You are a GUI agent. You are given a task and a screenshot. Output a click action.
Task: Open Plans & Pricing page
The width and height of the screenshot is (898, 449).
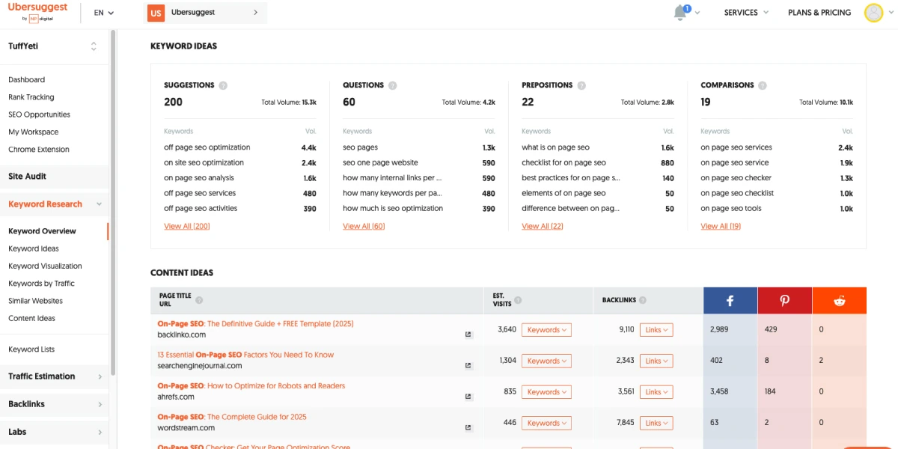click(x=819, y=13)
